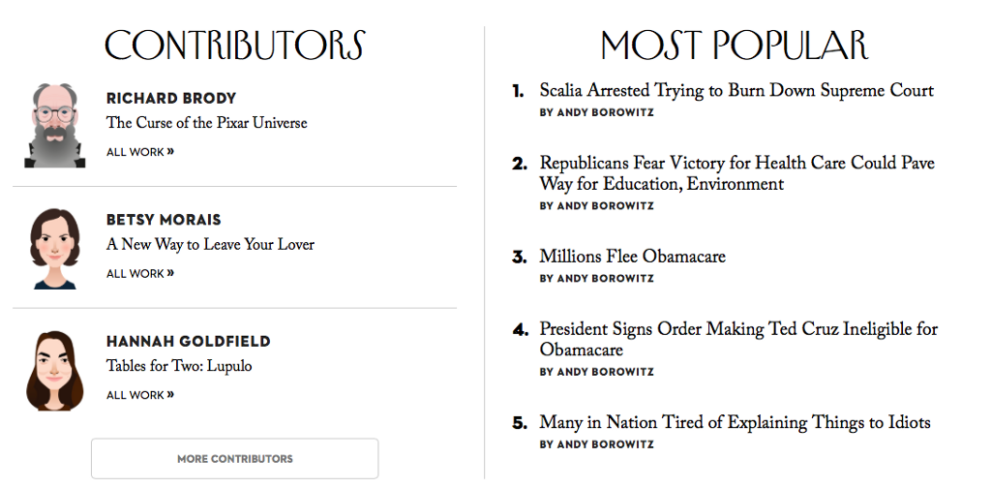The height and width of the screenshot is (488, 991).
Task: Click Betsy Morais's avatar illustration
Action: [x=54, y=248]
